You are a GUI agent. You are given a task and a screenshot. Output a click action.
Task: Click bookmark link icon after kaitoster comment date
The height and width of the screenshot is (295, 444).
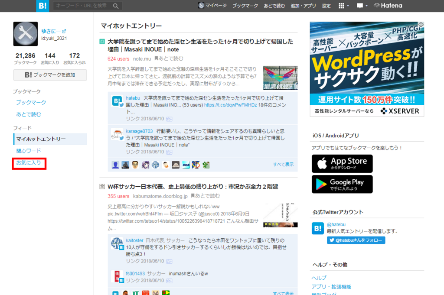tap(169, 261)
